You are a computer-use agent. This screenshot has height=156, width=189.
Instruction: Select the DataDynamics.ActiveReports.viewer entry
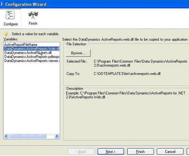click(x=32, y=61)
